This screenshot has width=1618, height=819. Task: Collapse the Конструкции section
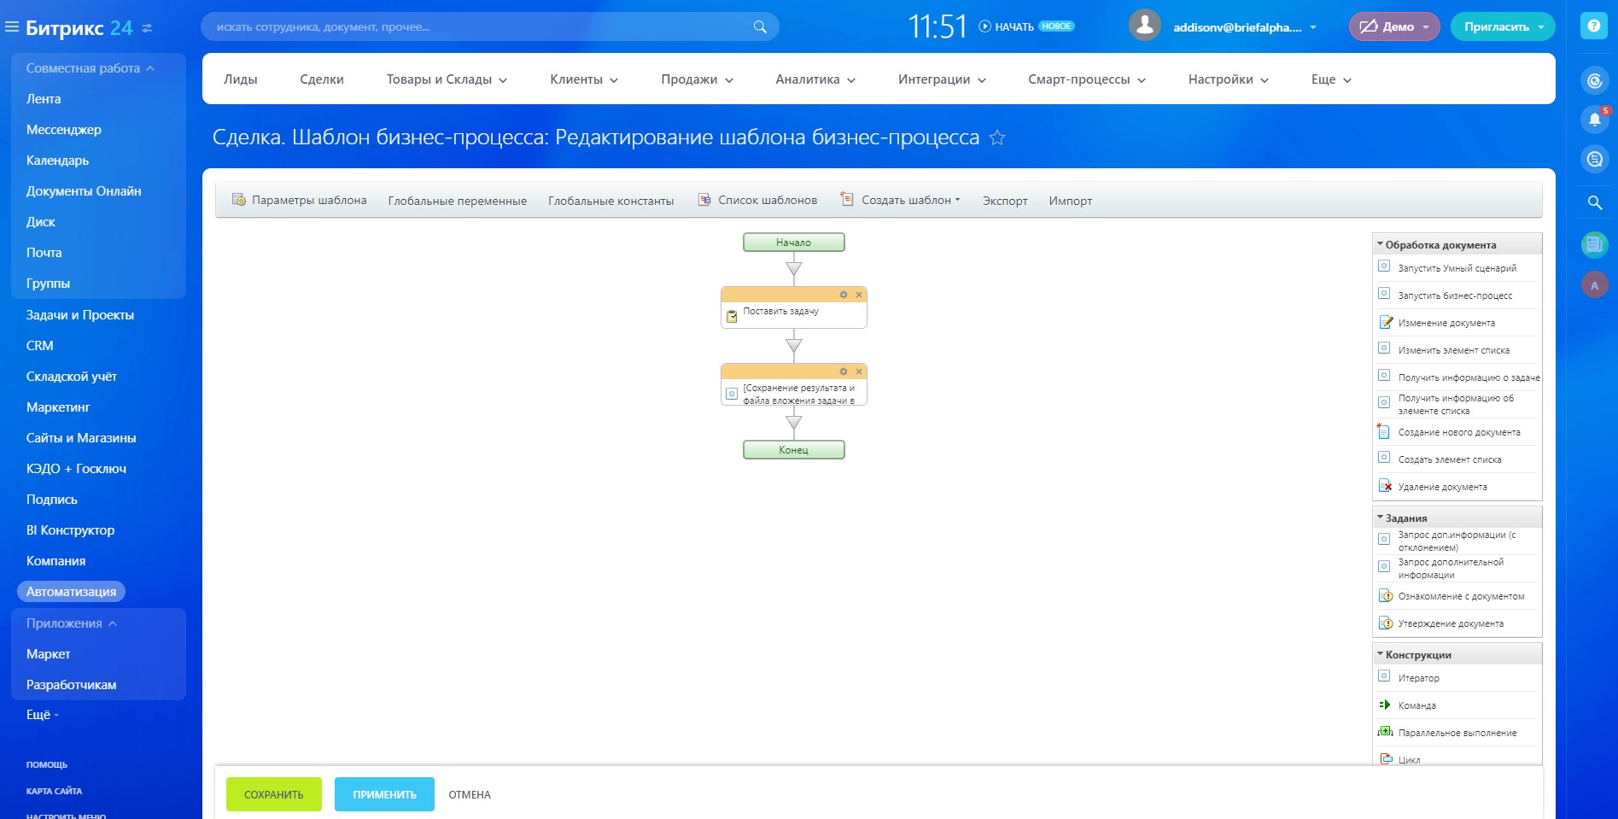coord(1380,654)
